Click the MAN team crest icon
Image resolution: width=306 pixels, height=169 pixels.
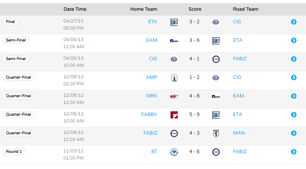216,133
